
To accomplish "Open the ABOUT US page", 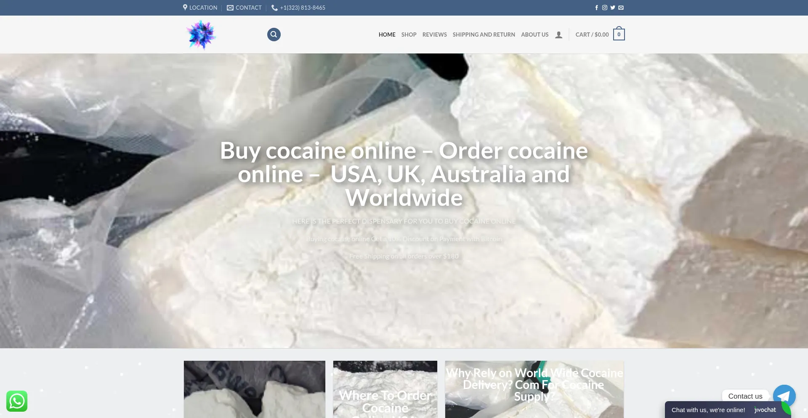I will [x=534, y=35].
